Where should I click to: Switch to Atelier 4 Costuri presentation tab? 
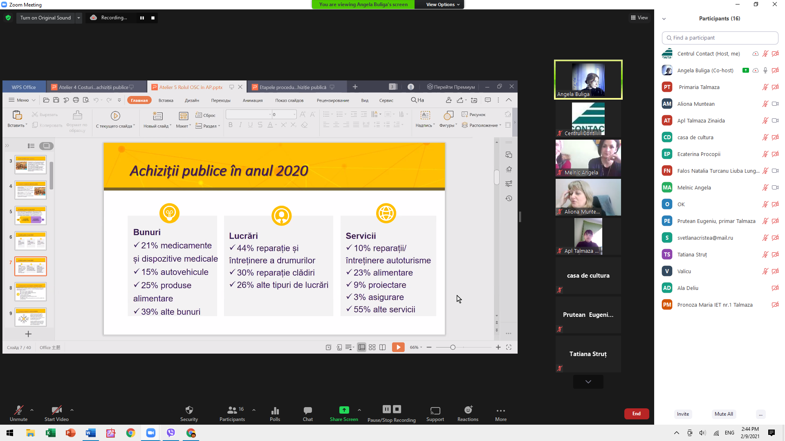pos(93,87)
